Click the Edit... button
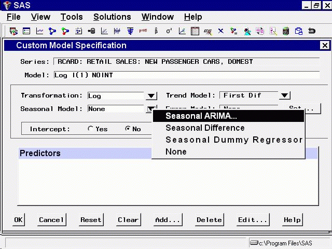 [x=253, y=220]
